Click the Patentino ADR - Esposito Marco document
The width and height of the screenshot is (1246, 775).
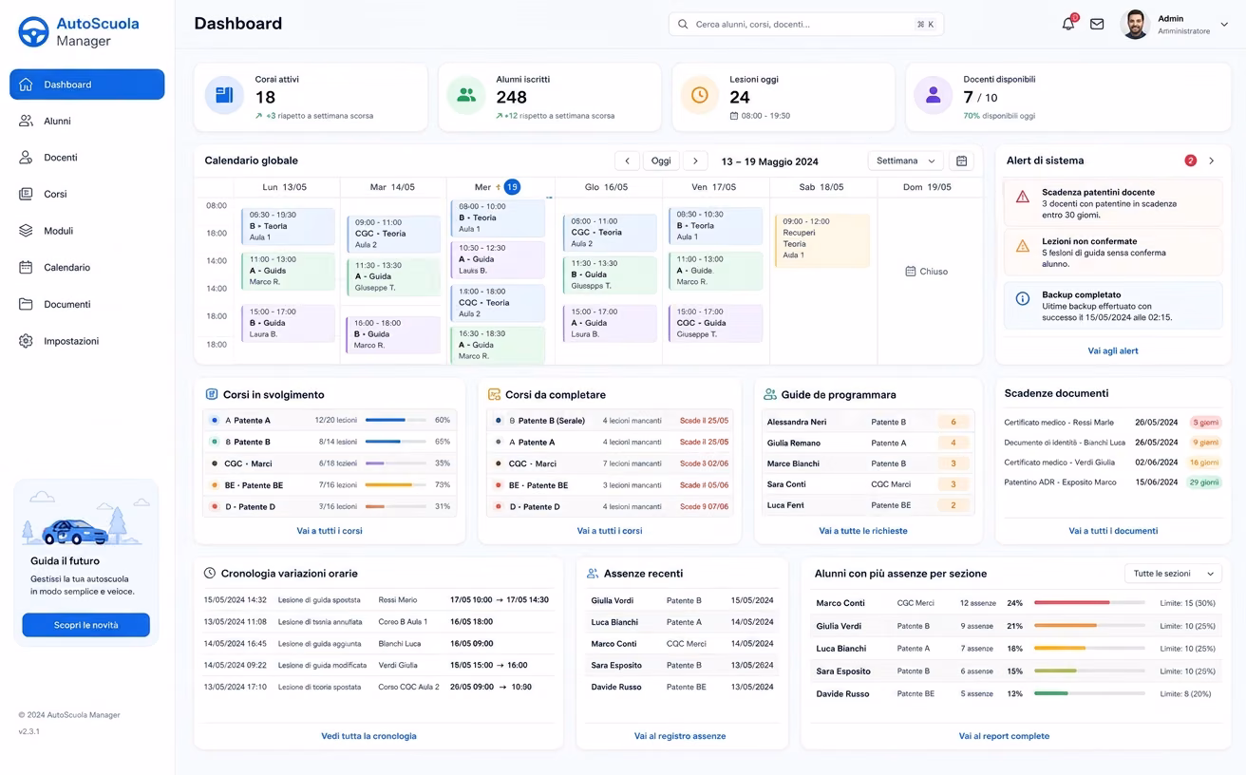coord(1060,482)
